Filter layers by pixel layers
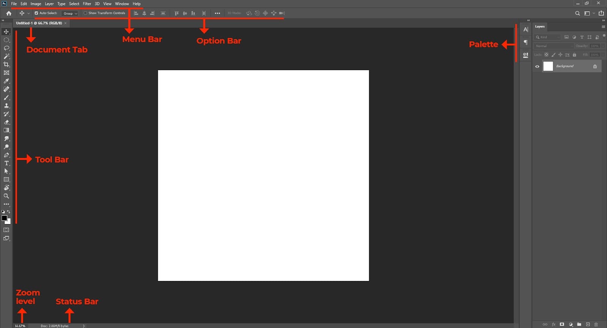This screenshot has width=607, height=328. (x=566, y=37)
